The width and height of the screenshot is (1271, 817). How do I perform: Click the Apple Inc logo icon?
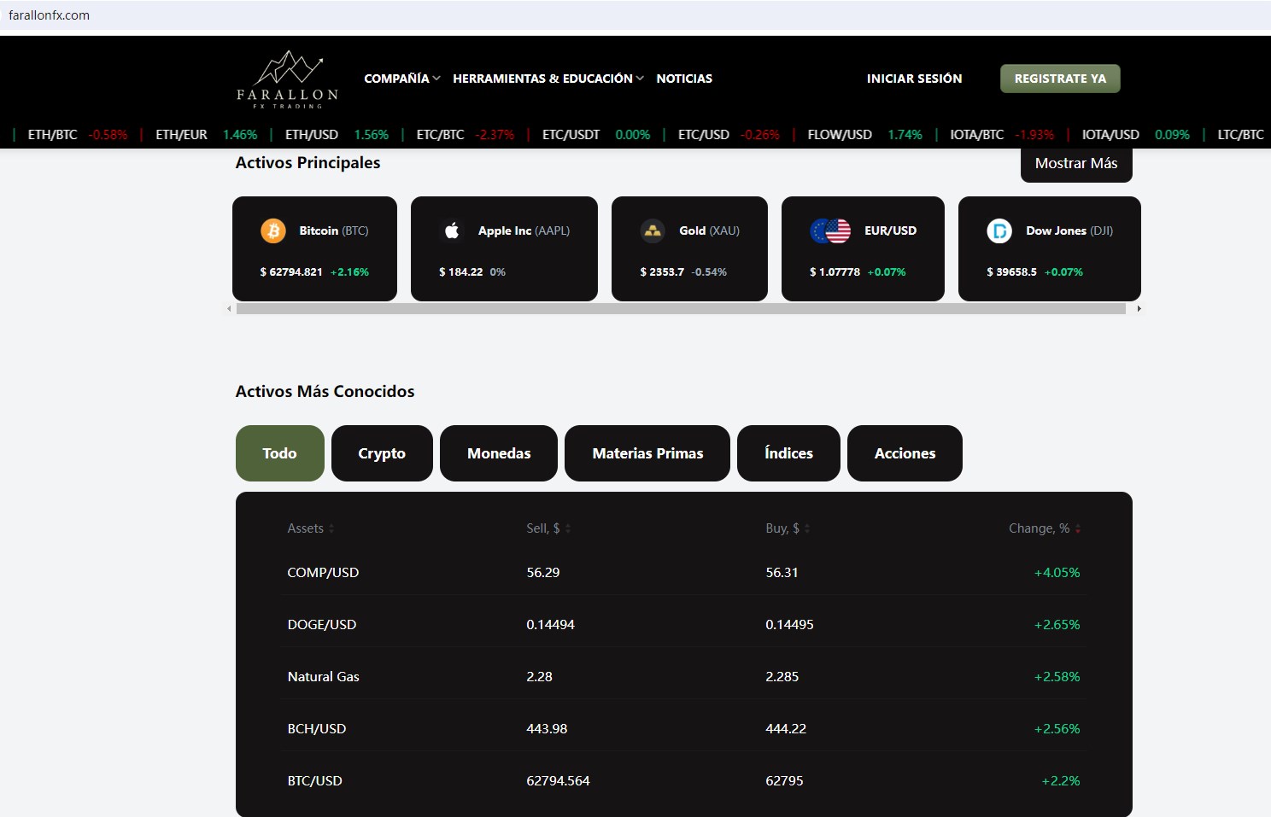[x=452, y=231]
